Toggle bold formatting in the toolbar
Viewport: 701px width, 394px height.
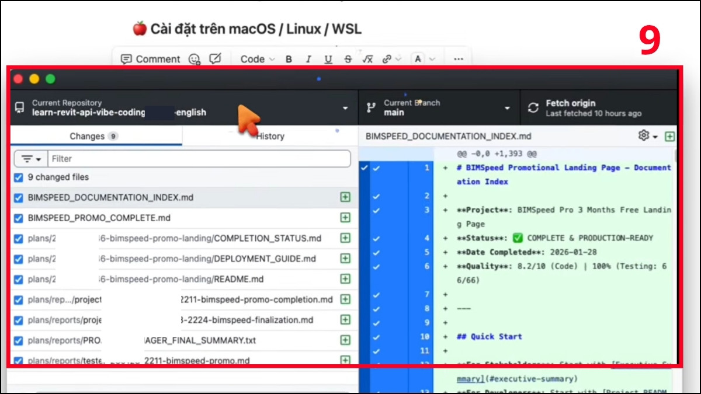[x=289, y=59]
